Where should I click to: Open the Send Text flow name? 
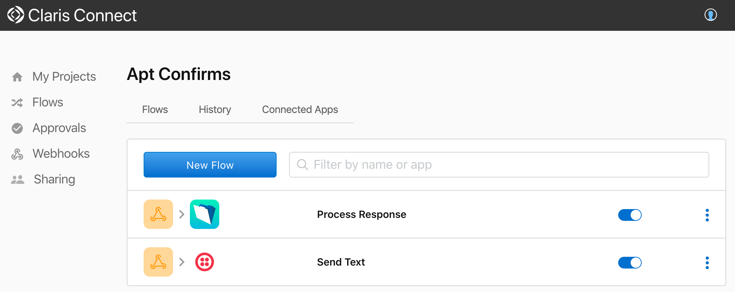(341, 262)
